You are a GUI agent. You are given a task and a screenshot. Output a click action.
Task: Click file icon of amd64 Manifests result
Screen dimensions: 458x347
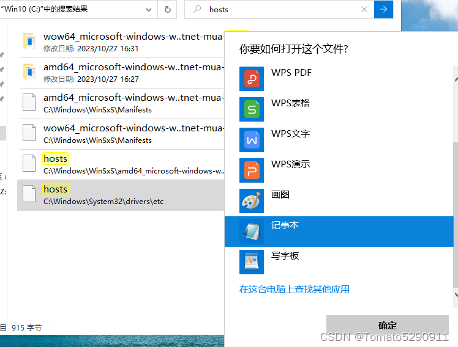[x=29, y=102]
